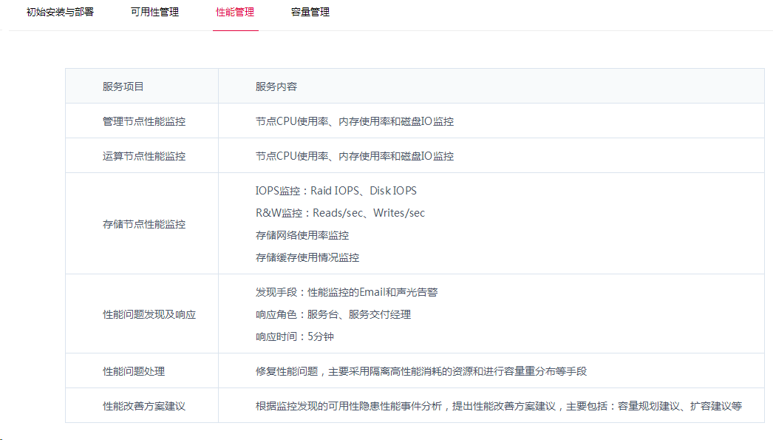Select the 运算节点性能监控 row label
Image resolution: width=773 pixels, height=440 pixels.
[x=144, y=156]
